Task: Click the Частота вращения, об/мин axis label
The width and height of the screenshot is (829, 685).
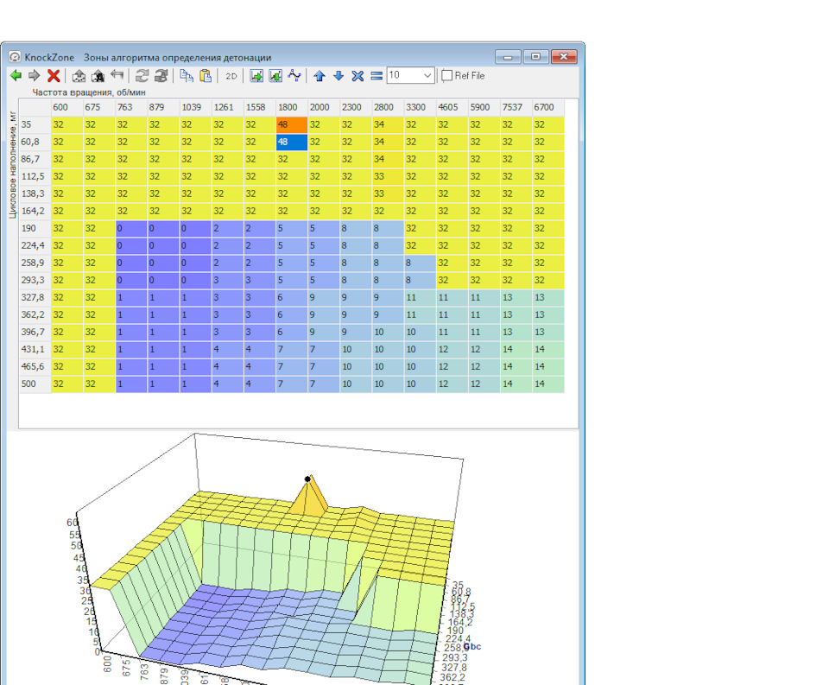Action: pos(89,92)
